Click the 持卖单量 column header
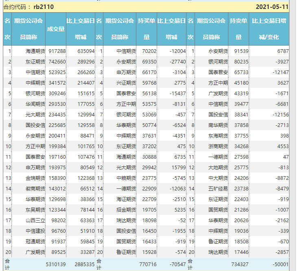Image resolution: width=298 pixels, height=271 pixels. click(239, 29)
